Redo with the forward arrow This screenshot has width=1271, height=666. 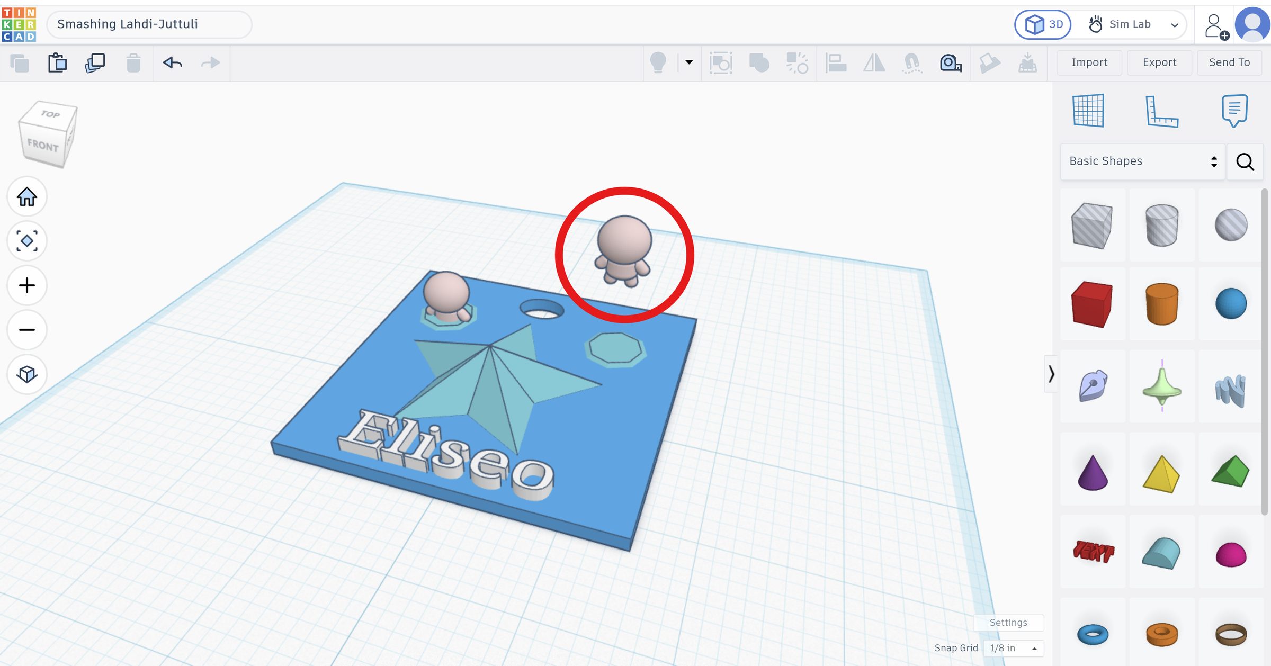[211, 63]
